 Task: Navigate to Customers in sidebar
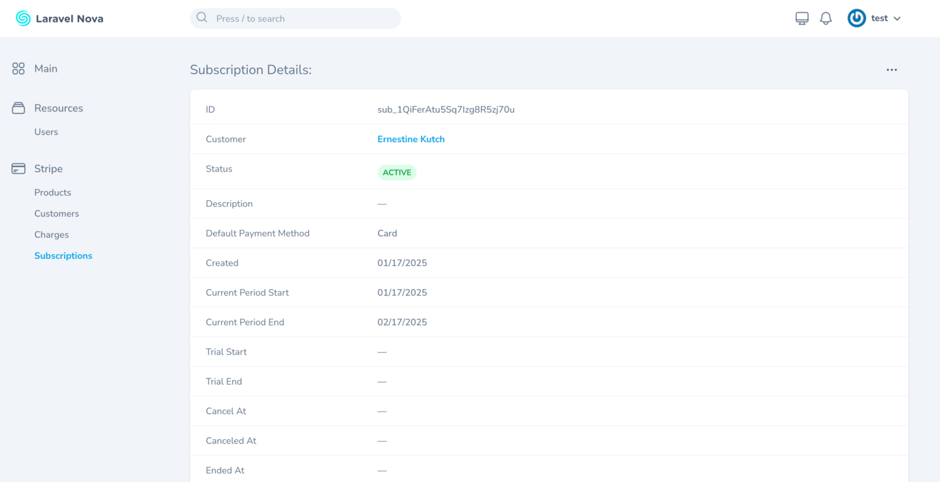pos(57,213)
